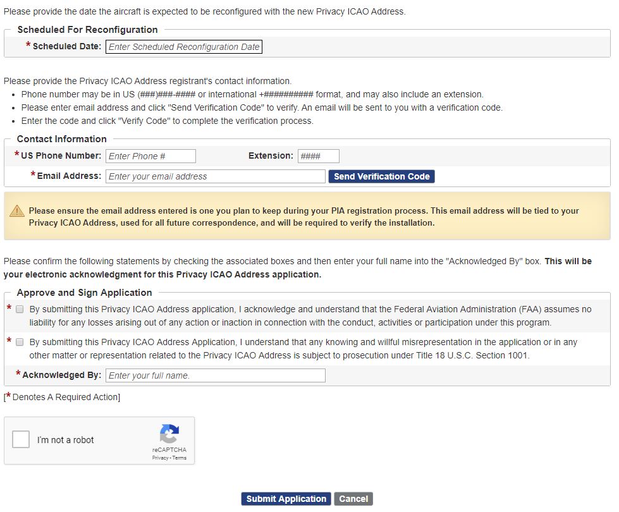Screen dimensions: 619x512
Task: Submit the application with Submit Application
Action: (x=286, y=499)
